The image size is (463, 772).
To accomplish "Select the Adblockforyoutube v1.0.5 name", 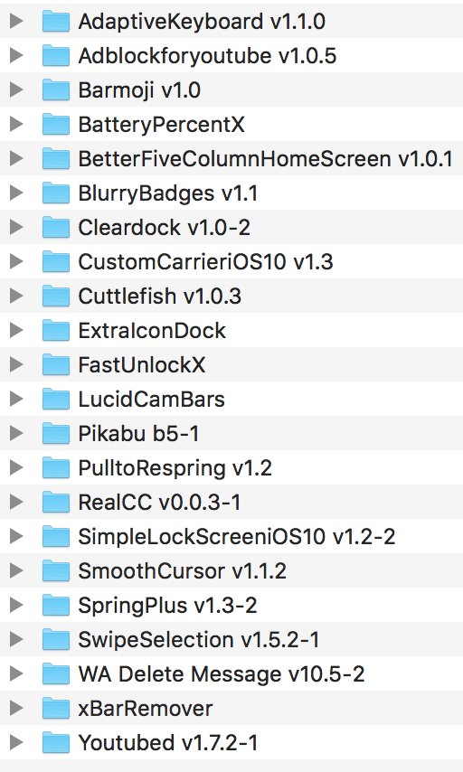I will [207, 56].
